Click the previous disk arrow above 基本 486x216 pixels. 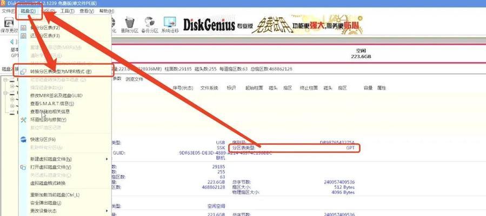12,42
